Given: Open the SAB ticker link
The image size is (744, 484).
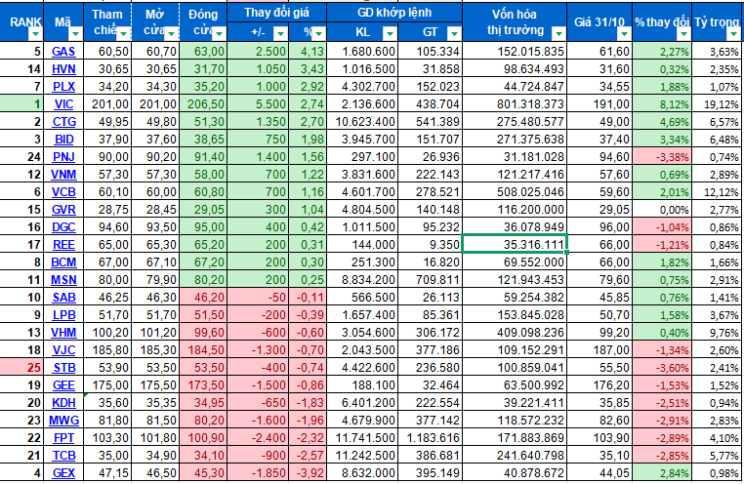Looking at the screenshot, I should tap(63, 297).
